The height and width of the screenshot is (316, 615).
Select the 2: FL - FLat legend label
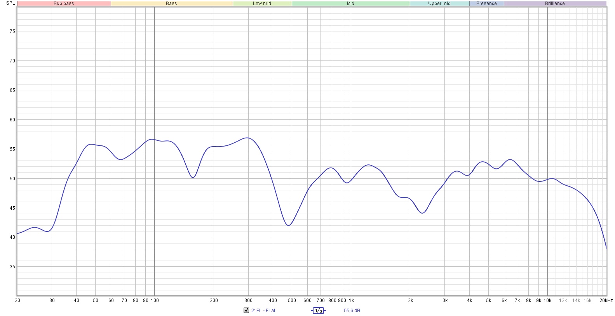[263, 311]
